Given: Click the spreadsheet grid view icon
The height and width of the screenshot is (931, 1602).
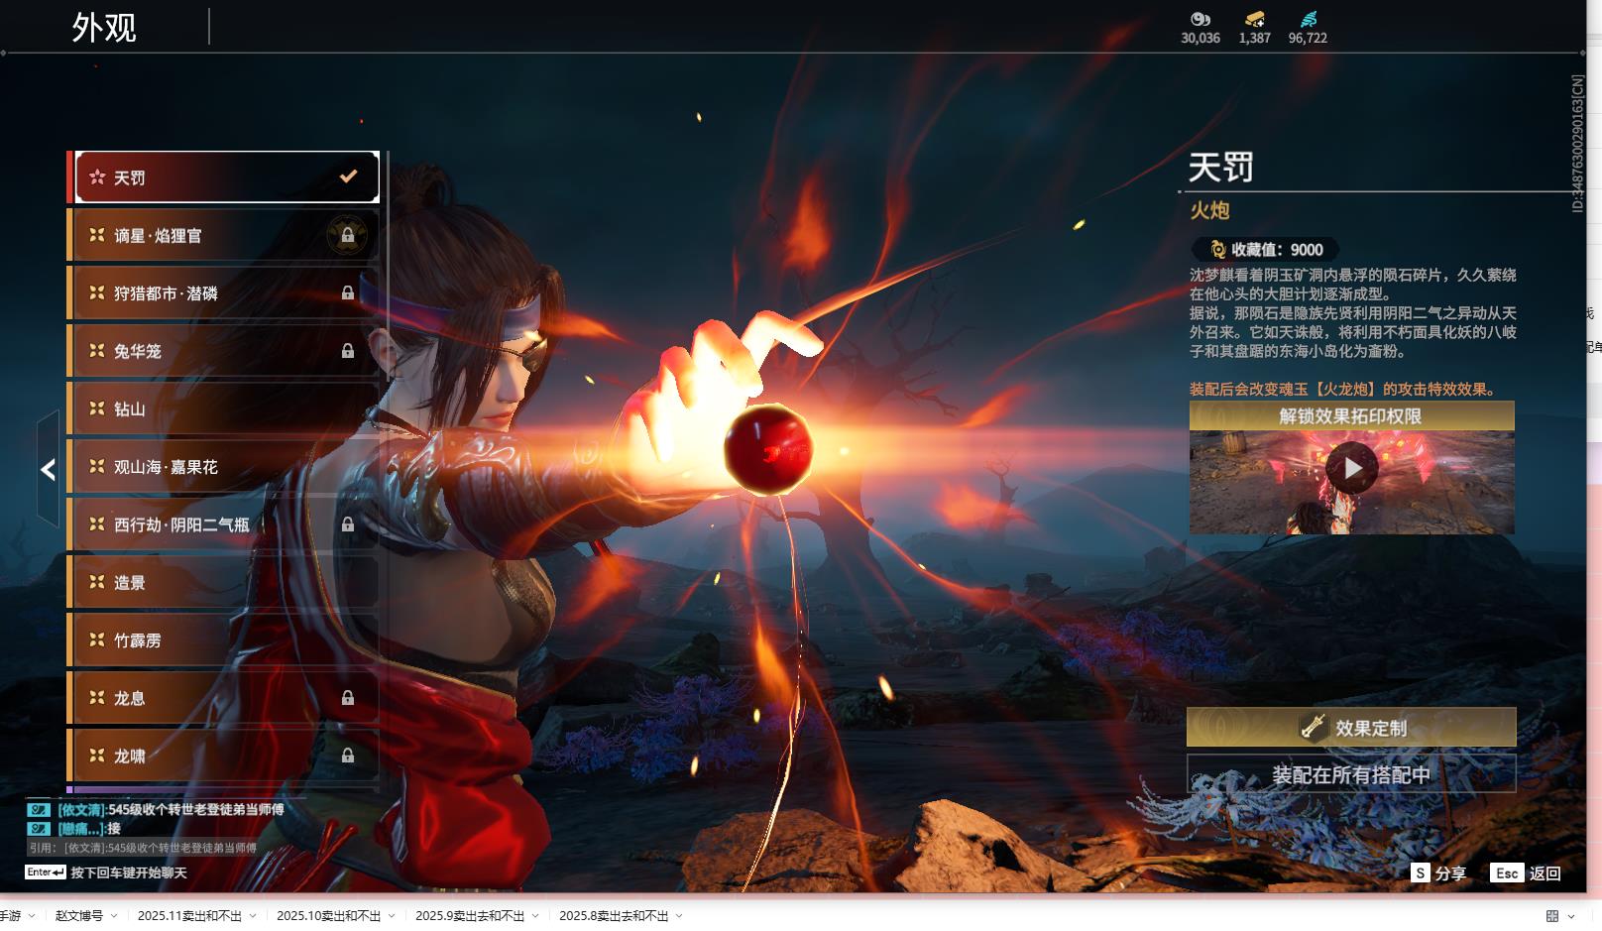Looking at the screenshot, I should click(1552, 916).
